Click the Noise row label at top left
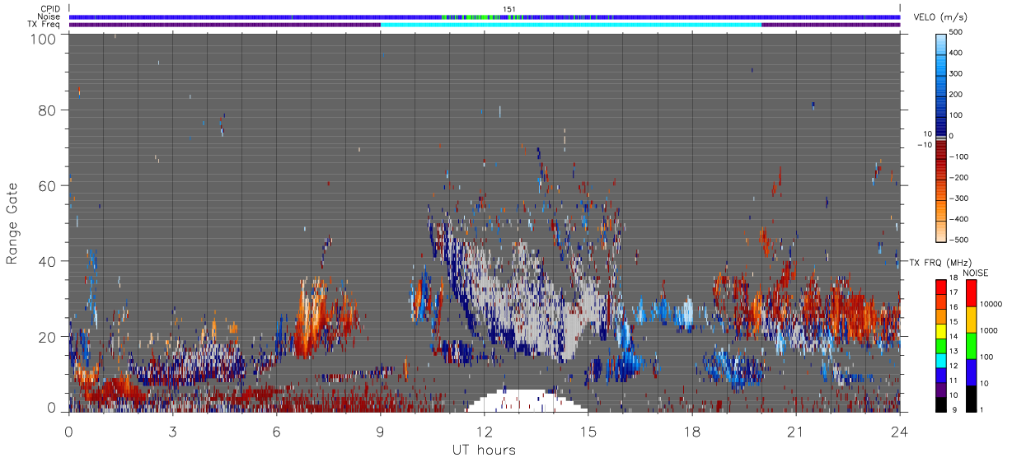1012x467 pixels. point(49,16)
